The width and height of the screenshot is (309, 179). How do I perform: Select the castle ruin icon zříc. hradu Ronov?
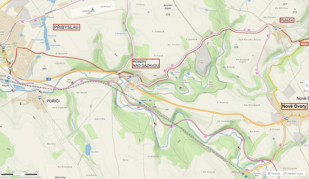[x=180, y=87]
